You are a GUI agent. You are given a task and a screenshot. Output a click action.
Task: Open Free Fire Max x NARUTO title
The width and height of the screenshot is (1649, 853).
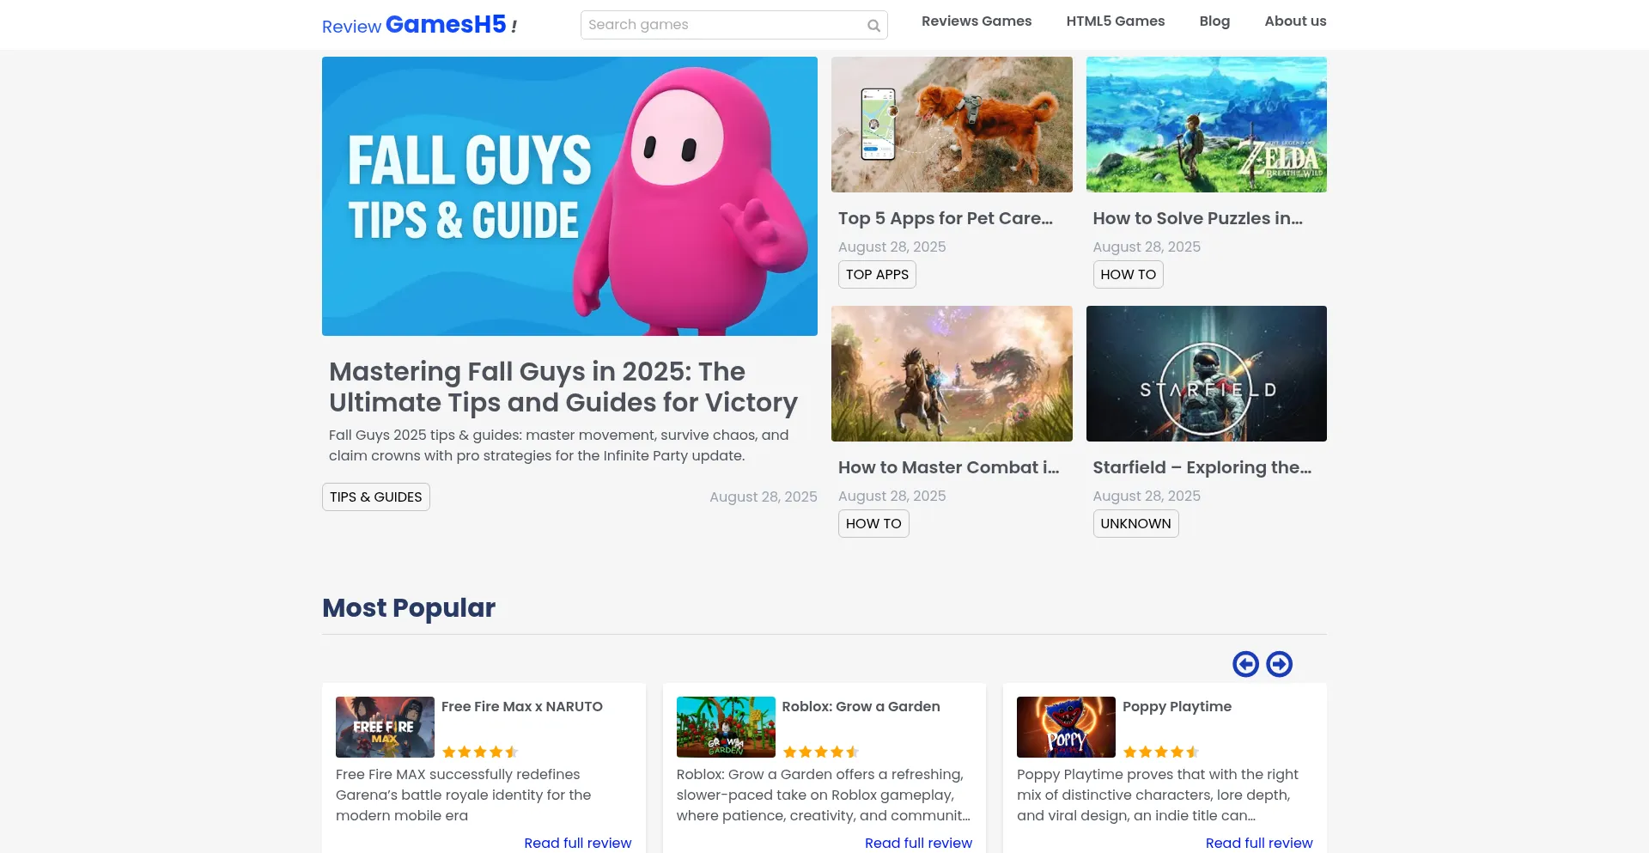522,706
